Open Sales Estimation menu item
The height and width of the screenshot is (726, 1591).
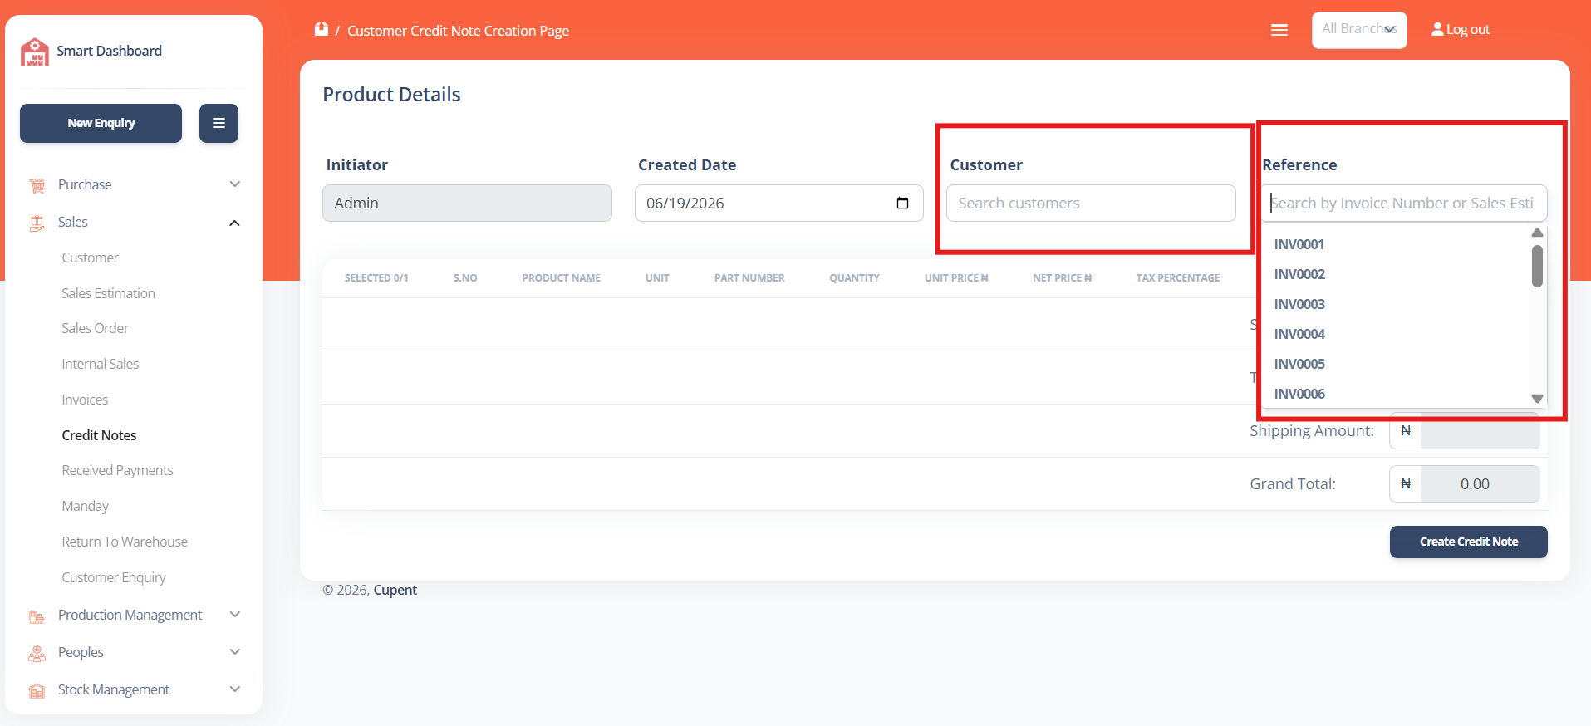(108, 293)
